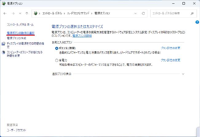Click the 電源オプション title bar icon

point(4,3)
